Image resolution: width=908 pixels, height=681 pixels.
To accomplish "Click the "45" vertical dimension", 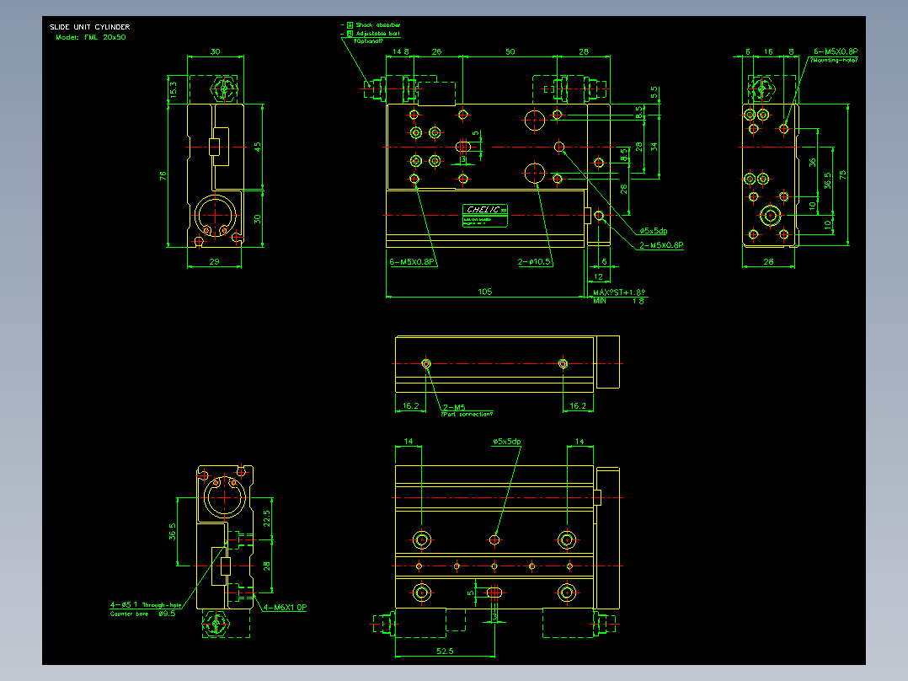I will click(257, 147).
